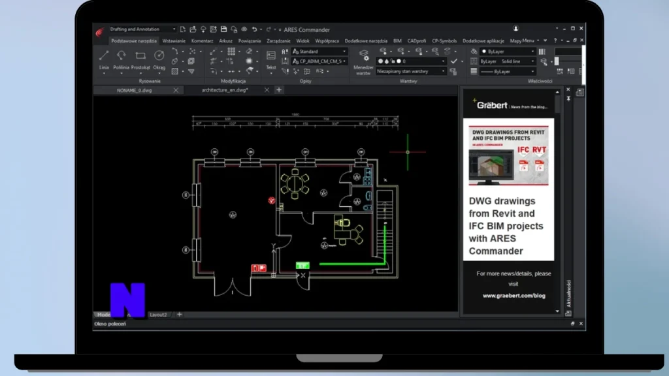Open the Widok ribbon tab

coord(302,41)
